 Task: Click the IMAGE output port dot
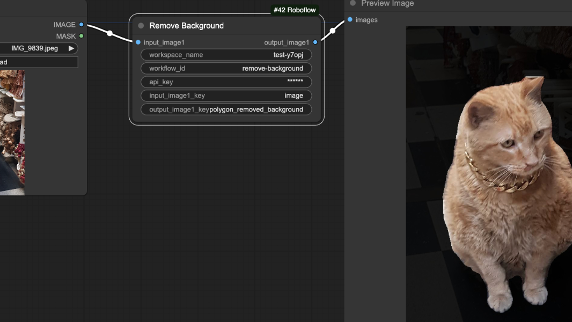coord(82,25)
